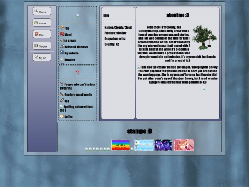Click the light blue pony stamp
249x187 pixels.
[x=144, y=145]
